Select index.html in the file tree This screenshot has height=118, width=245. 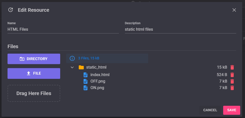100,75
